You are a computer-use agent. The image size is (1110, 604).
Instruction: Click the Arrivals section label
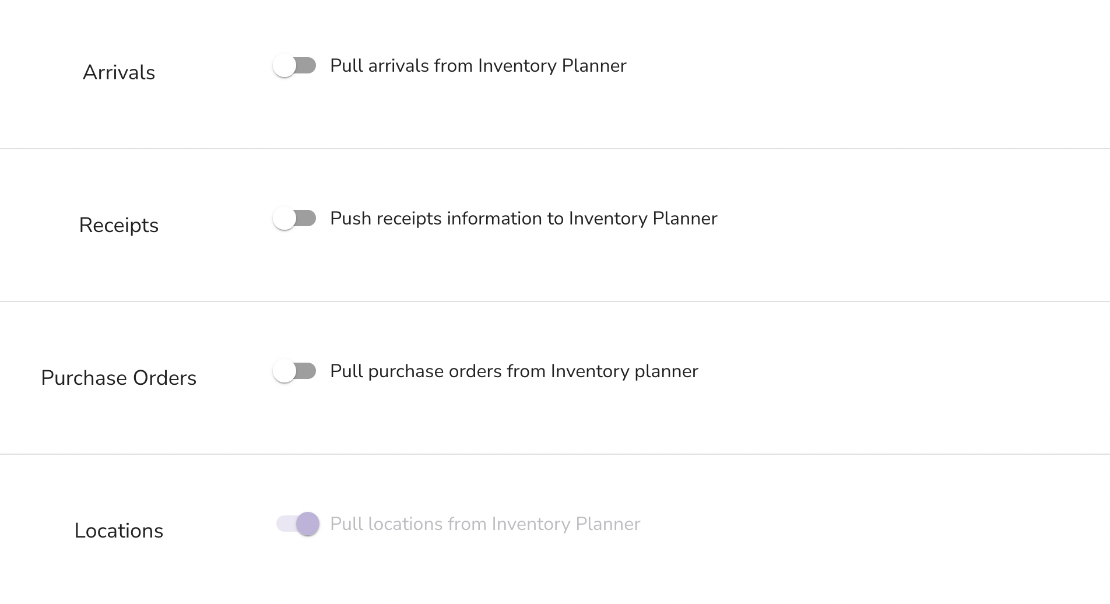click(119, 72)
